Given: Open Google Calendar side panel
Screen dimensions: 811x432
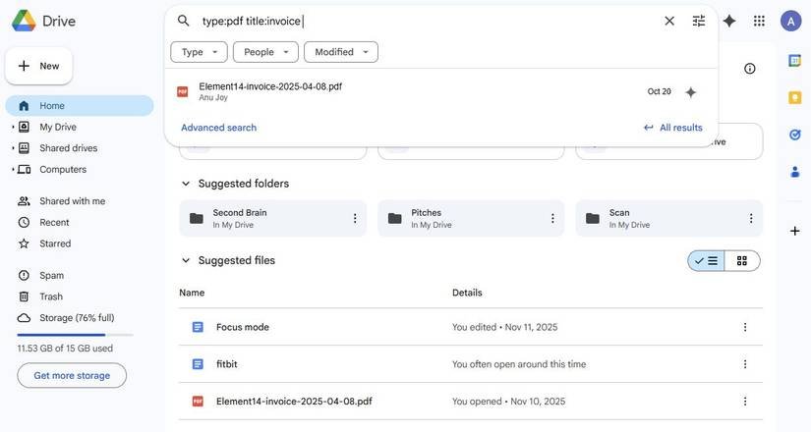Looking at the screenshot, I should pos(794,61).
